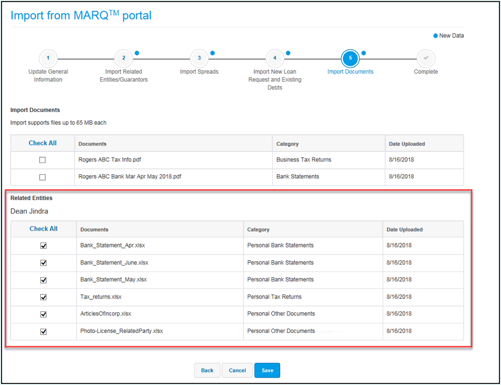Uncheck Bank_Statement_Apr.xlsx checkbox
Viewport: 501px width, 385px height.
click(44, 245)
